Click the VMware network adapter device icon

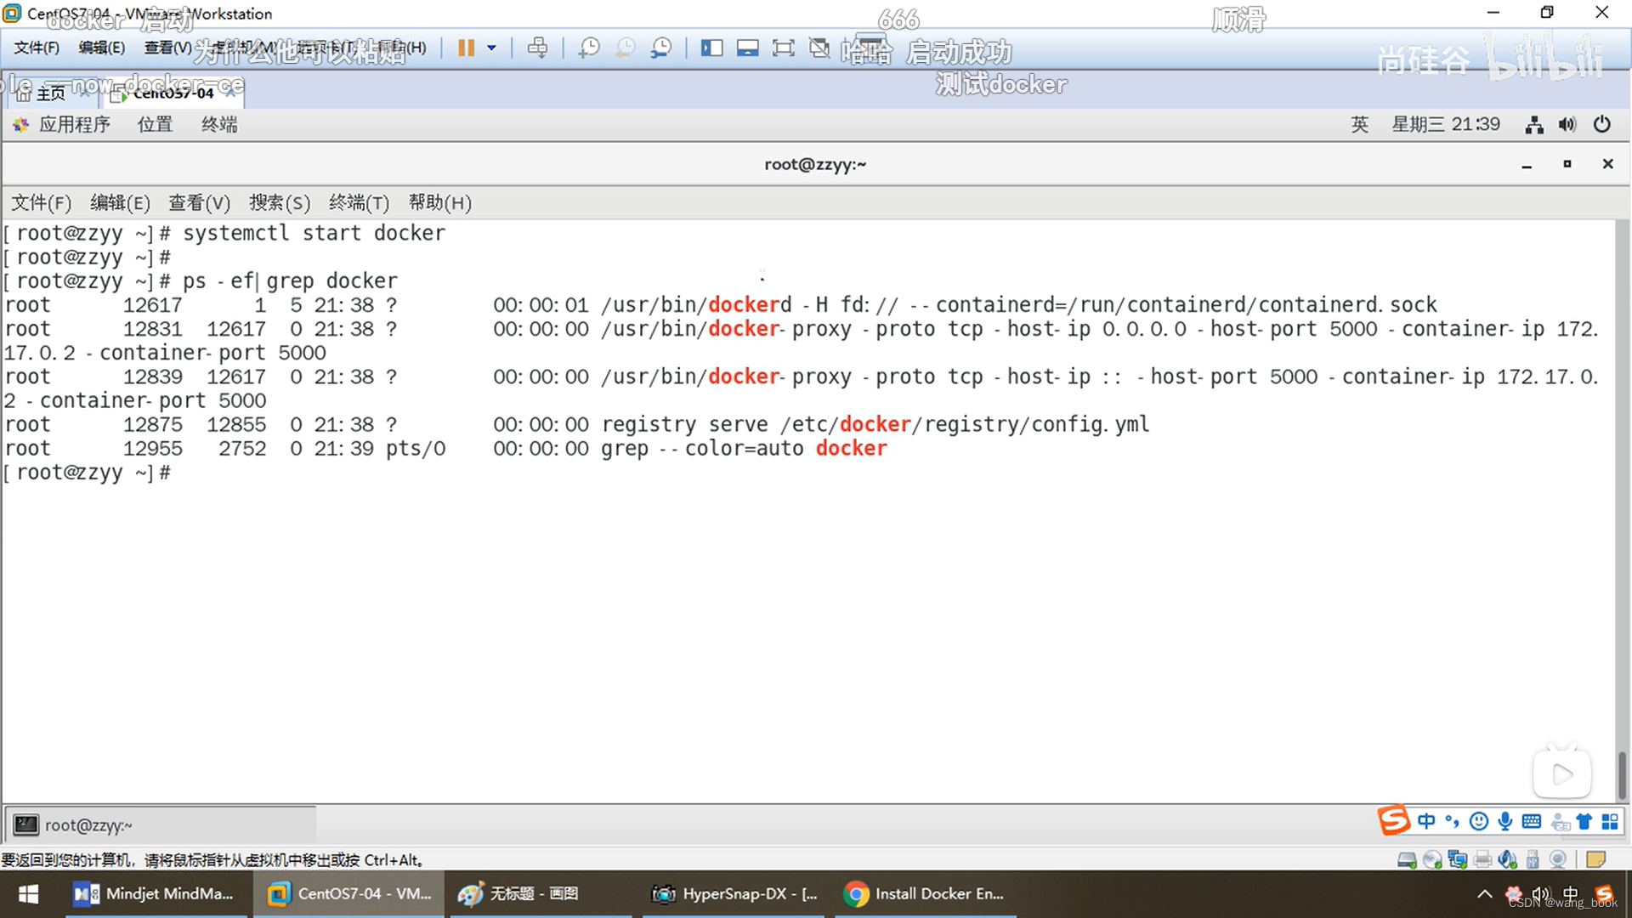(1458, 860)
